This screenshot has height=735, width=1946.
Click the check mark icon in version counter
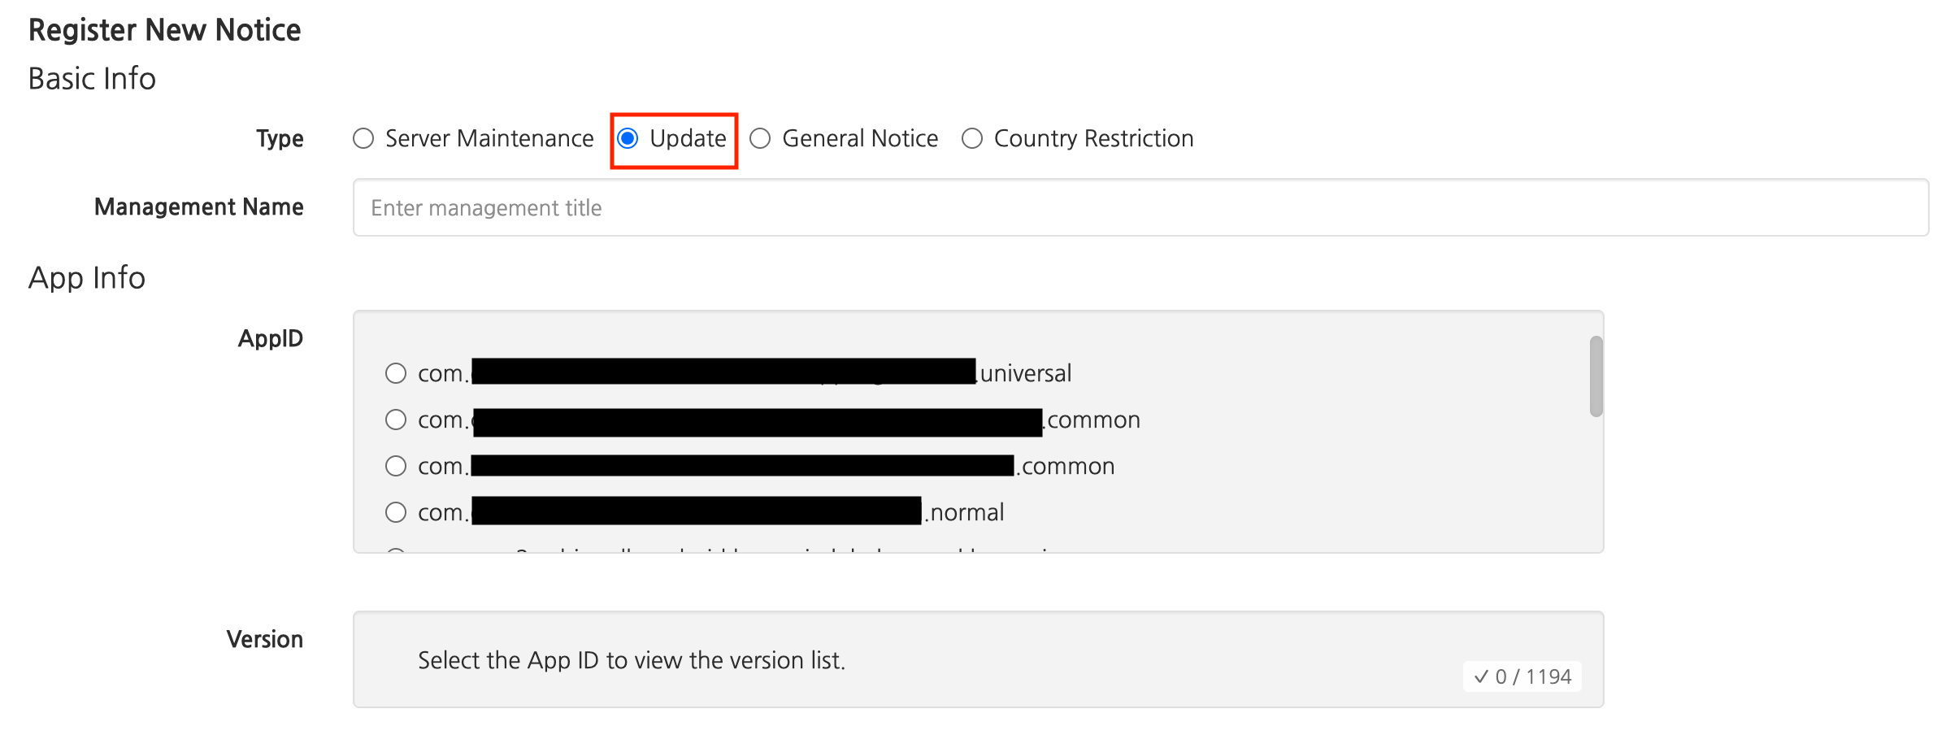[1481, 676]
